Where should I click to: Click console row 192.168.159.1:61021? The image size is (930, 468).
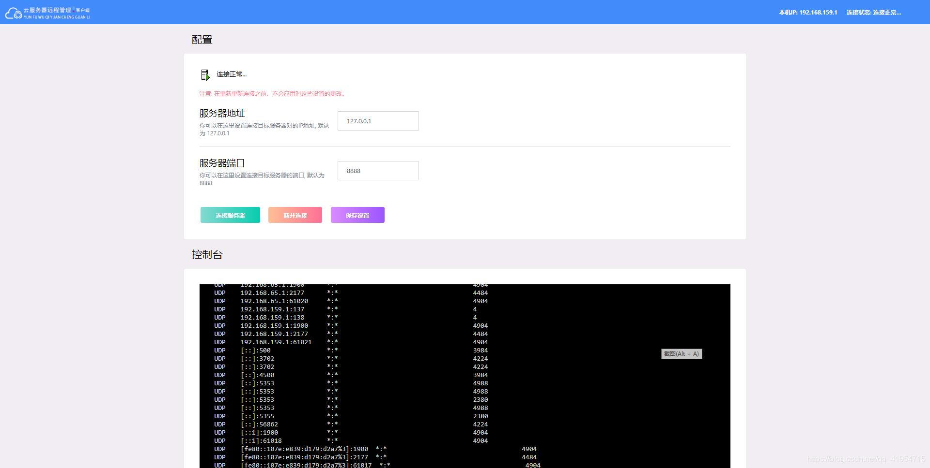pyautogui.click(x=351, y=342)
